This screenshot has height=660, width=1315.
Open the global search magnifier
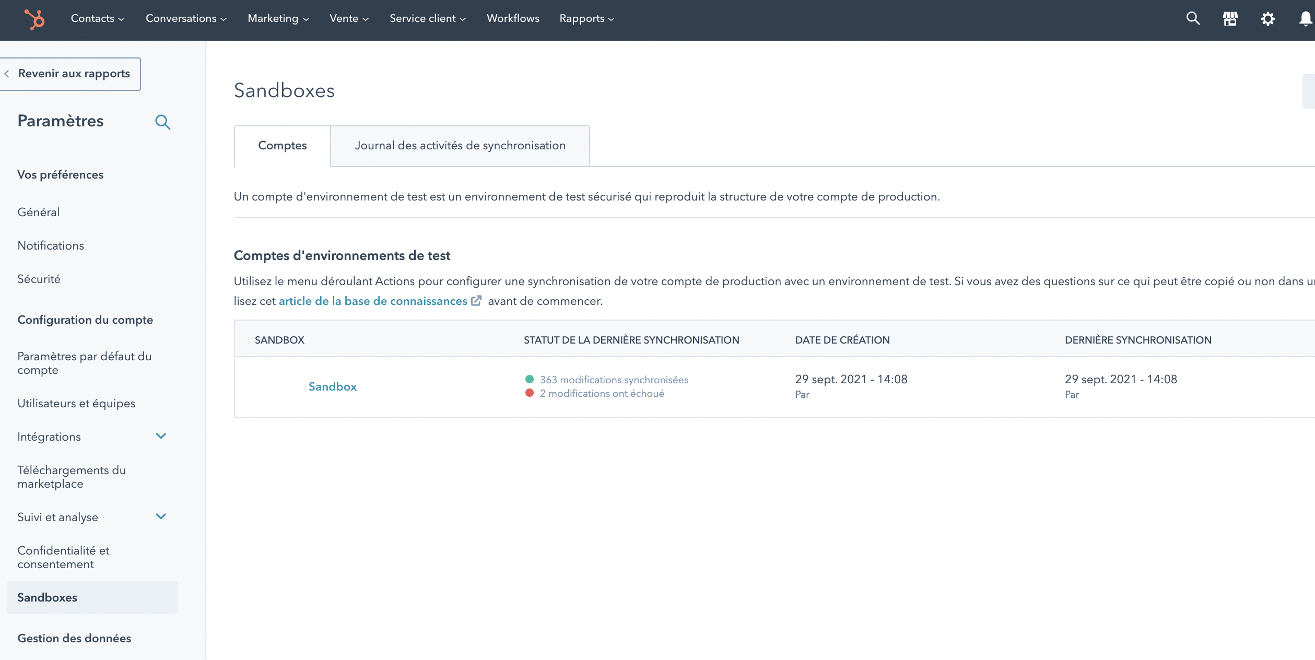pos(1192,18)
